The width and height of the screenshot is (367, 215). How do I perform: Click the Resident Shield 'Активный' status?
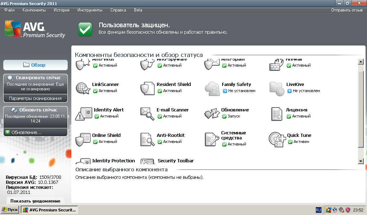click(172, 91)
